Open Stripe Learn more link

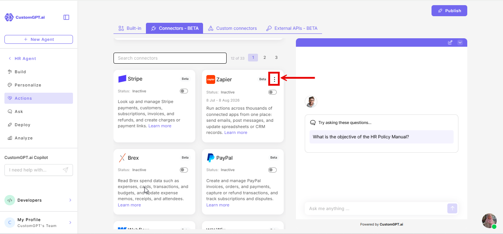click(x=160, y=126)
